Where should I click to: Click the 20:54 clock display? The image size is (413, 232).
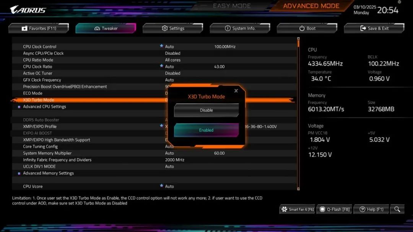pyautogui.click(x=388, y=10)
